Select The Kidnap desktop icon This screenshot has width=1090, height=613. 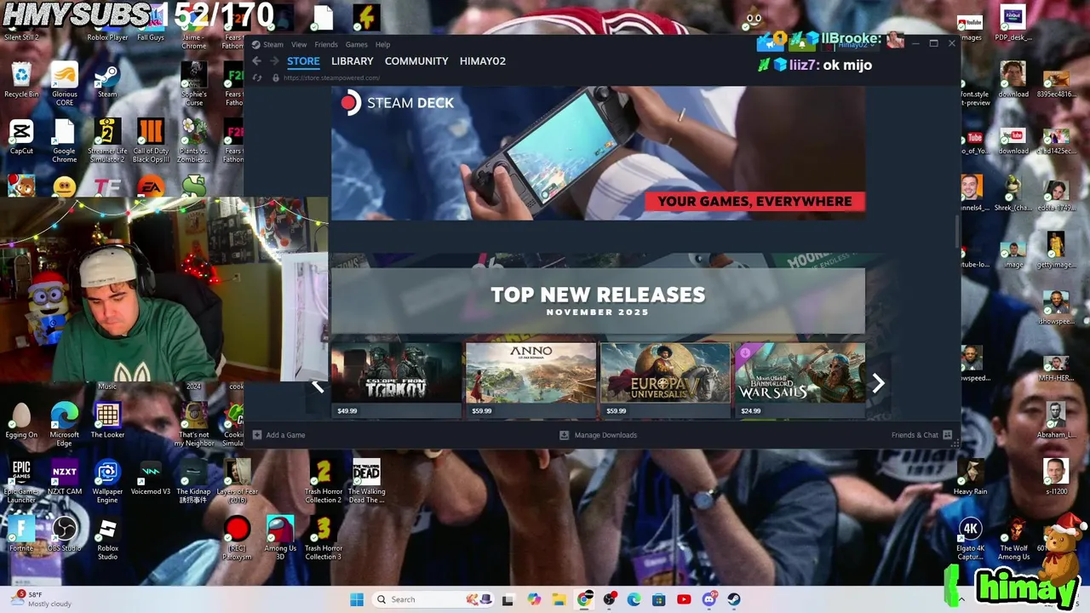click(x=193, y=481)
